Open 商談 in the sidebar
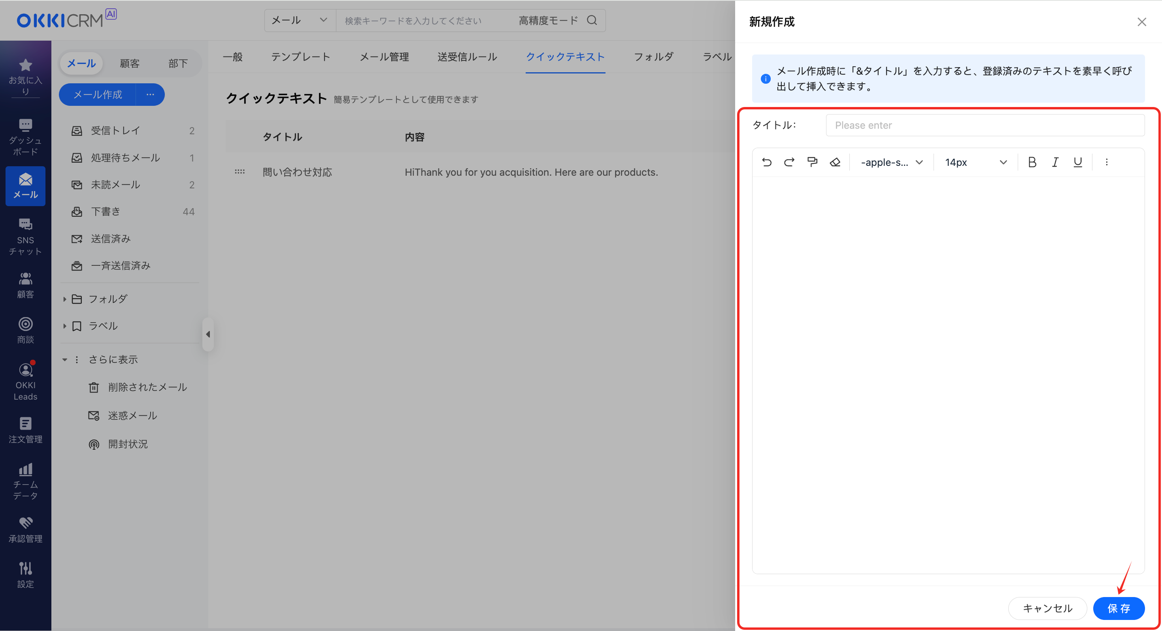The width and height of the screenshot is (1162, 631). pyautogui.click(x=25, y=331)
